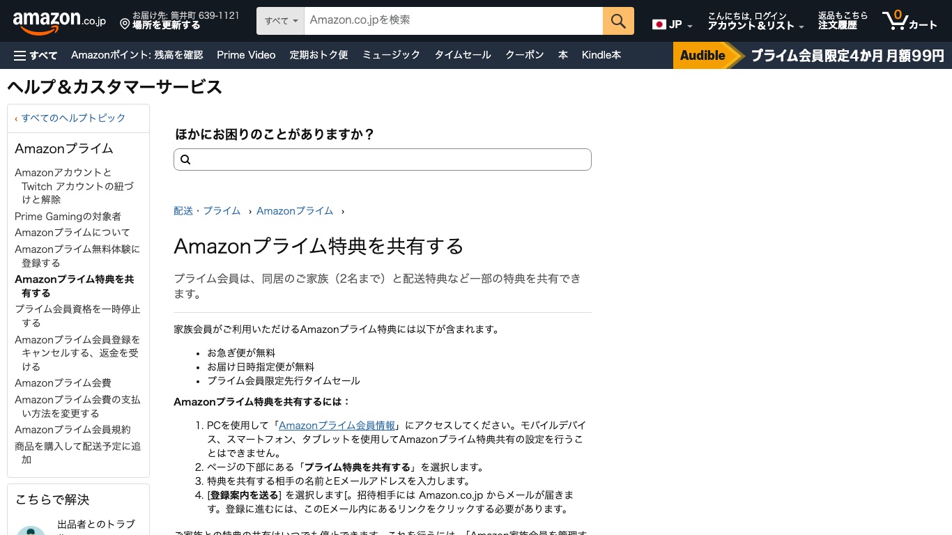
Task: Check Amazonポイント: 残高を確認
Action: (x=137, y=55)
